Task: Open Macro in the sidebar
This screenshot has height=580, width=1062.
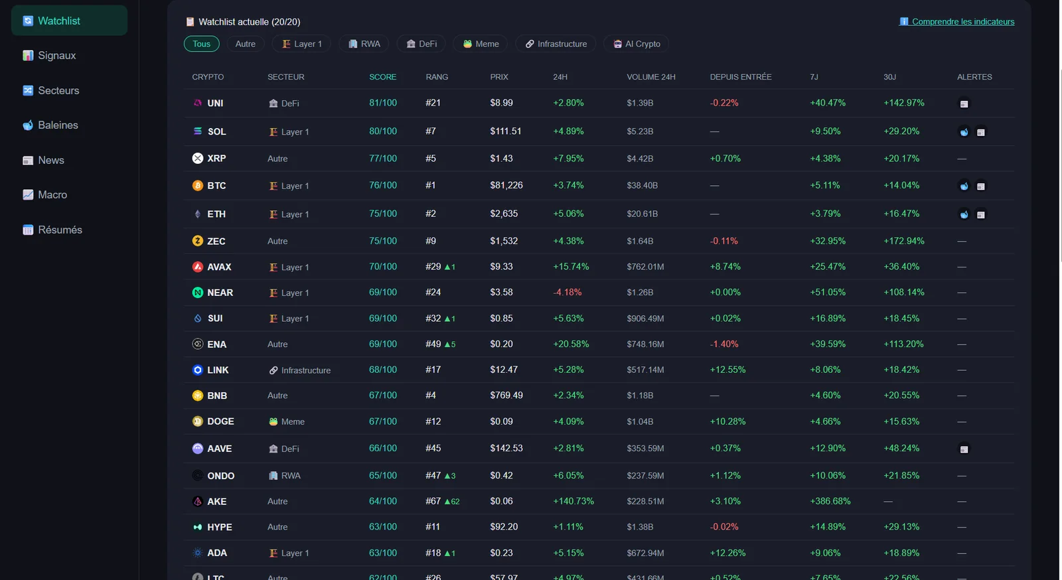Action: (69, 195)
